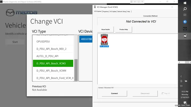
Task: Open Product Help
Action: [124, 30]
